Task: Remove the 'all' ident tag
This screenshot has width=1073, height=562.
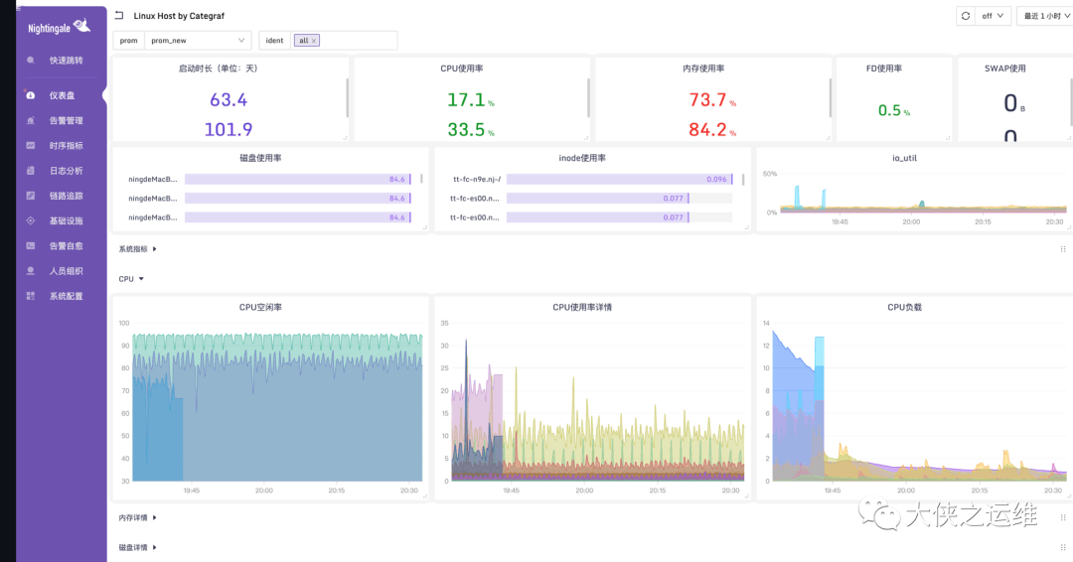Action: [x=314, y=41]
